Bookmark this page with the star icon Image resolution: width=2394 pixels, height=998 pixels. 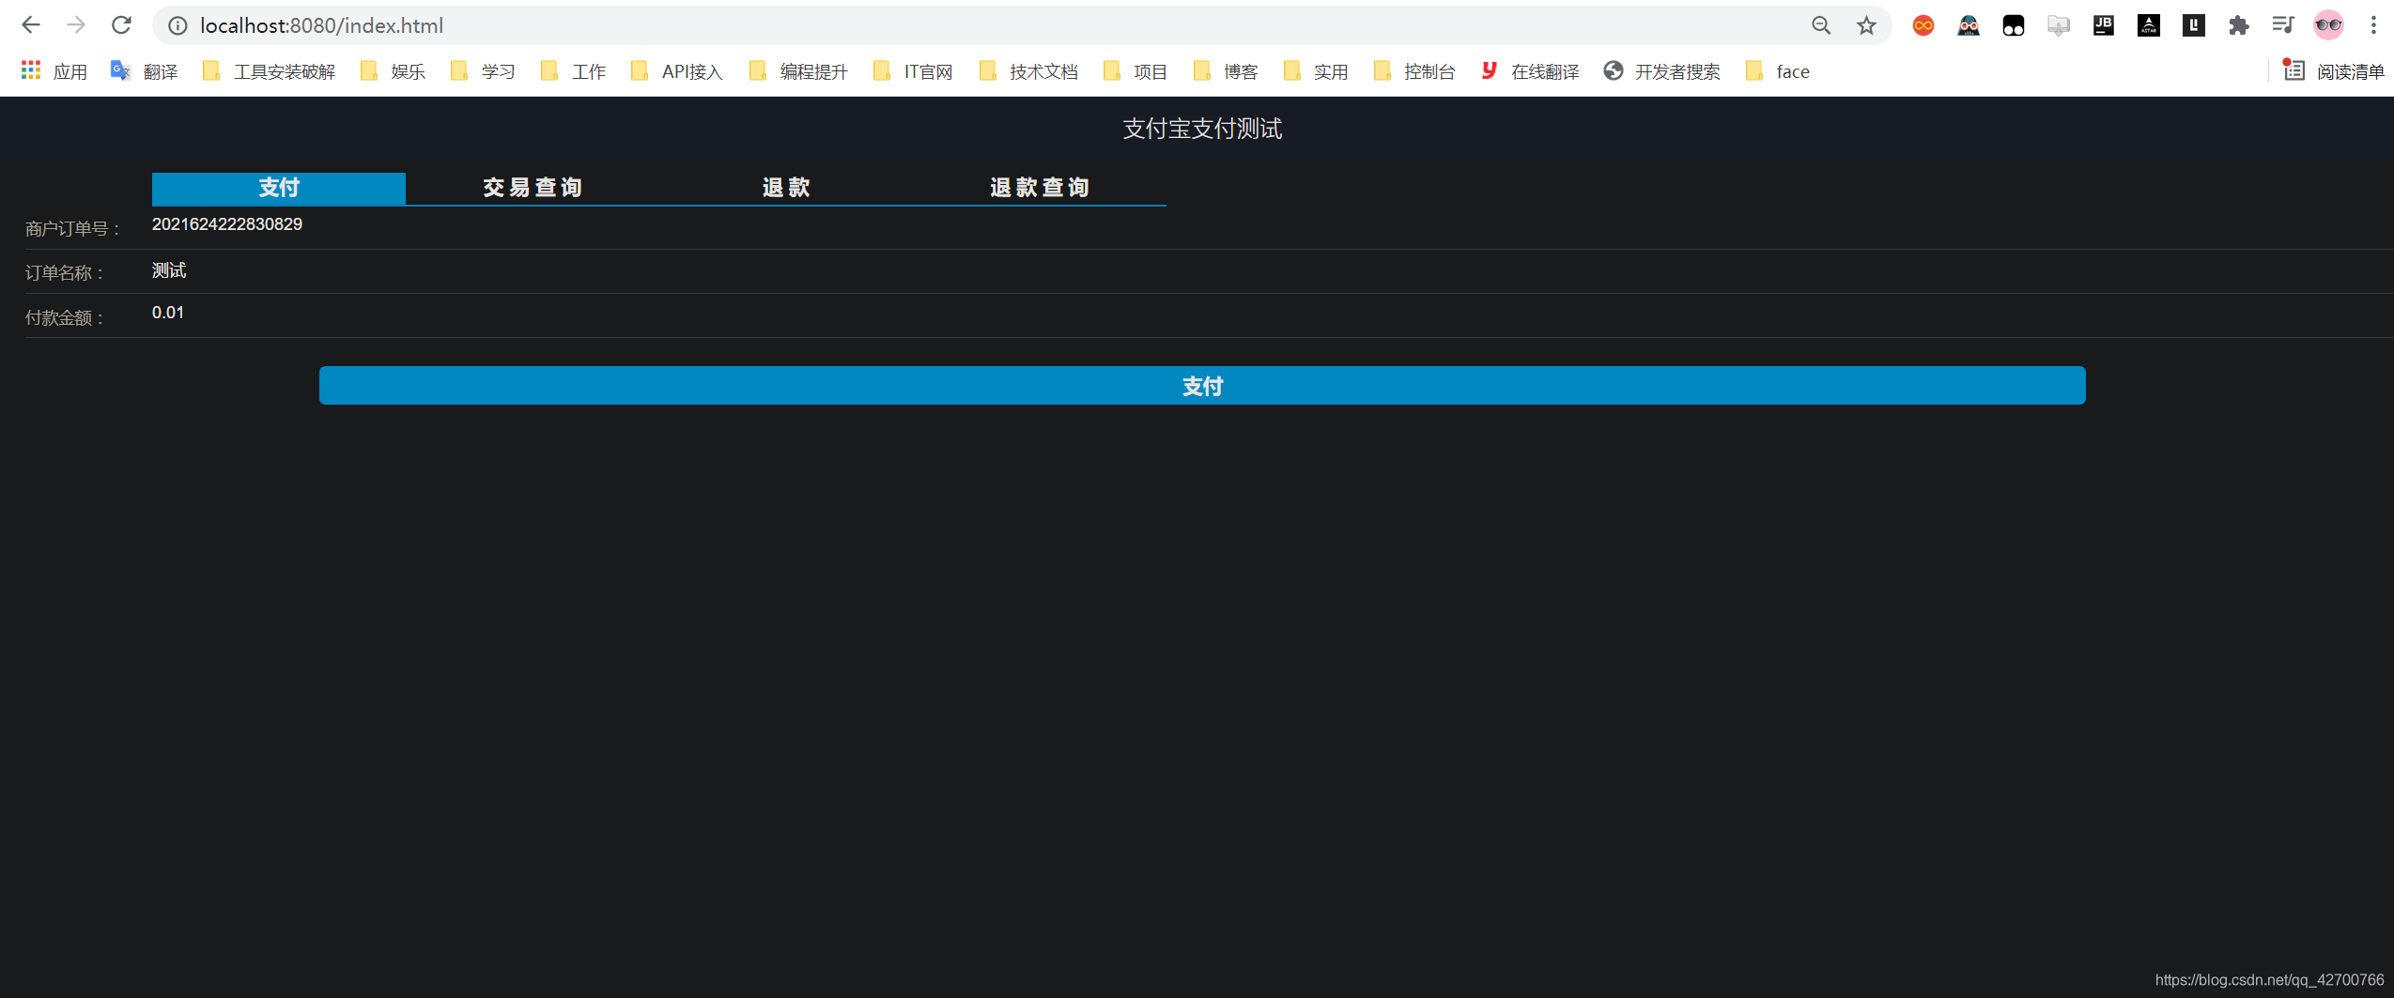tap(1866, 25)
